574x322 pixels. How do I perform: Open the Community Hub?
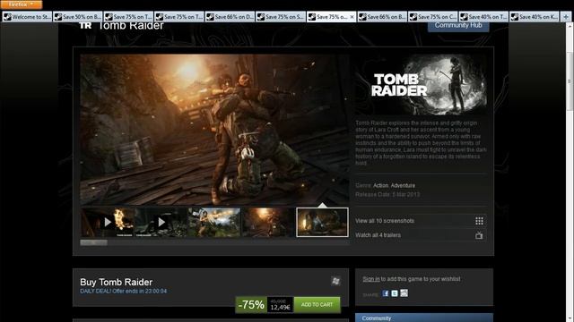pos(458,26)
